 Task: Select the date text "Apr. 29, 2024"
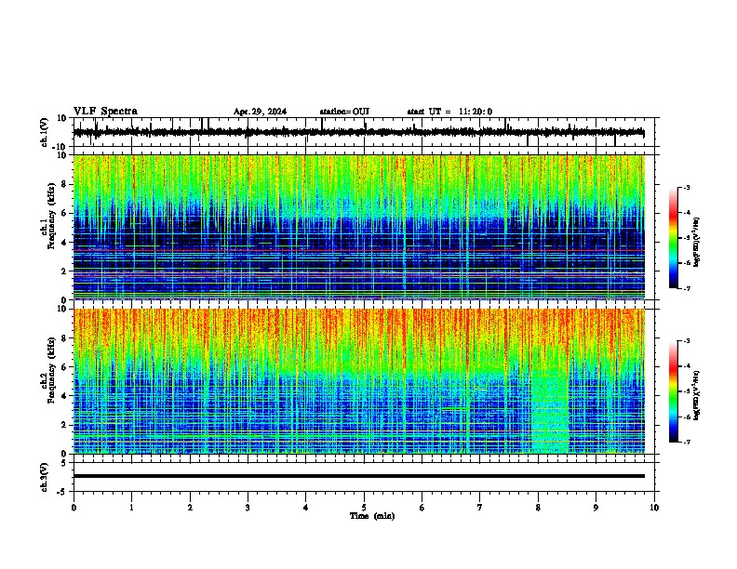260,112
